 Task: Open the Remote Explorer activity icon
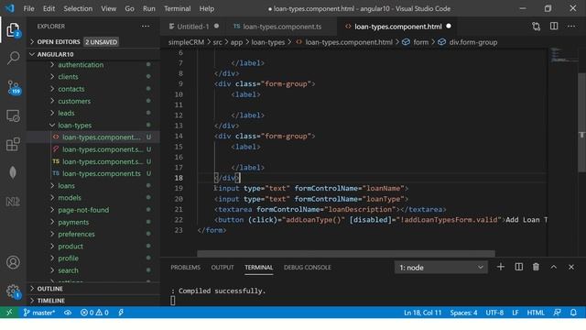pyautogui.click(x=13, y=116)
